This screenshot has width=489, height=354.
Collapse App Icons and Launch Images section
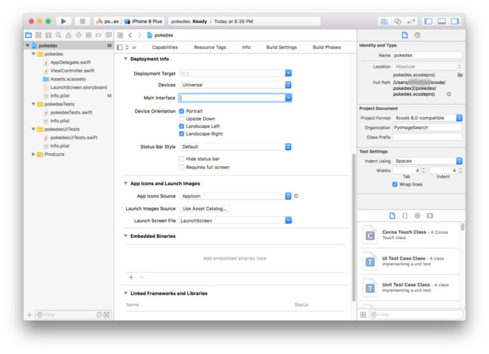[125, 184]
